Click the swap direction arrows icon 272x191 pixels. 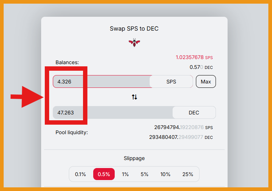click(134, 97)
